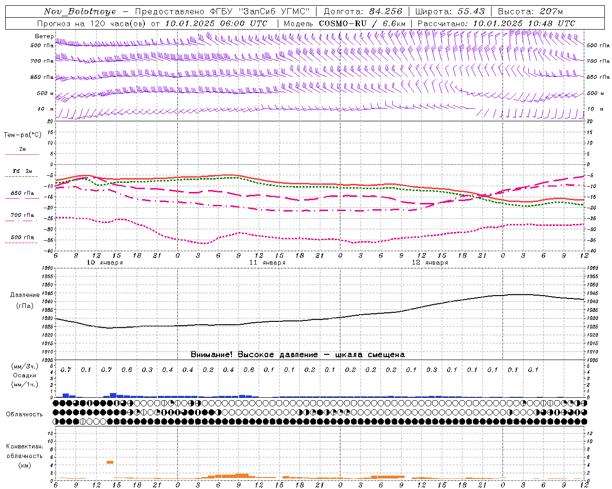
Task: Click the left 10 м wind level label
Action: [x=46, y=109]
